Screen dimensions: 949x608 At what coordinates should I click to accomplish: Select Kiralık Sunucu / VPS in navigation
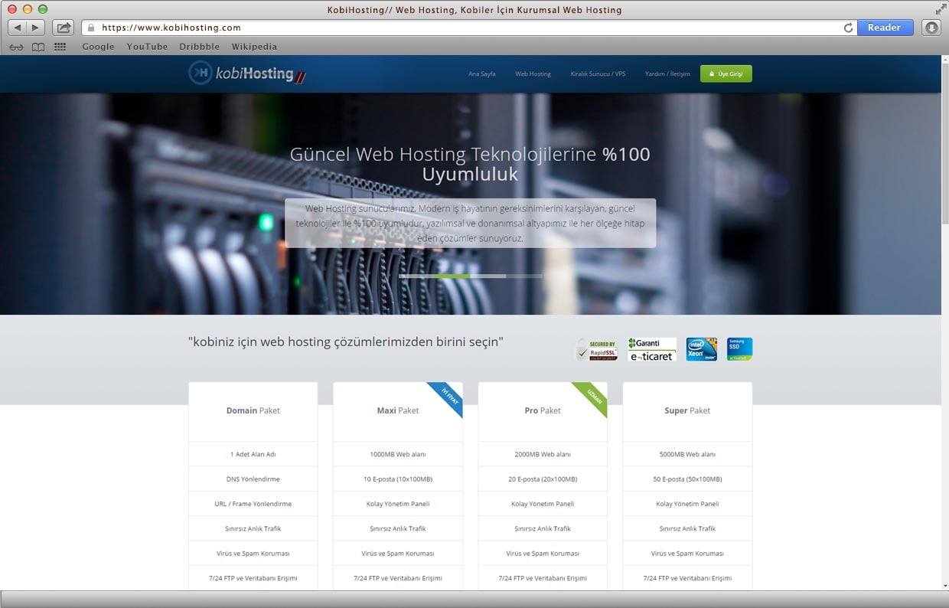[598, 74]
